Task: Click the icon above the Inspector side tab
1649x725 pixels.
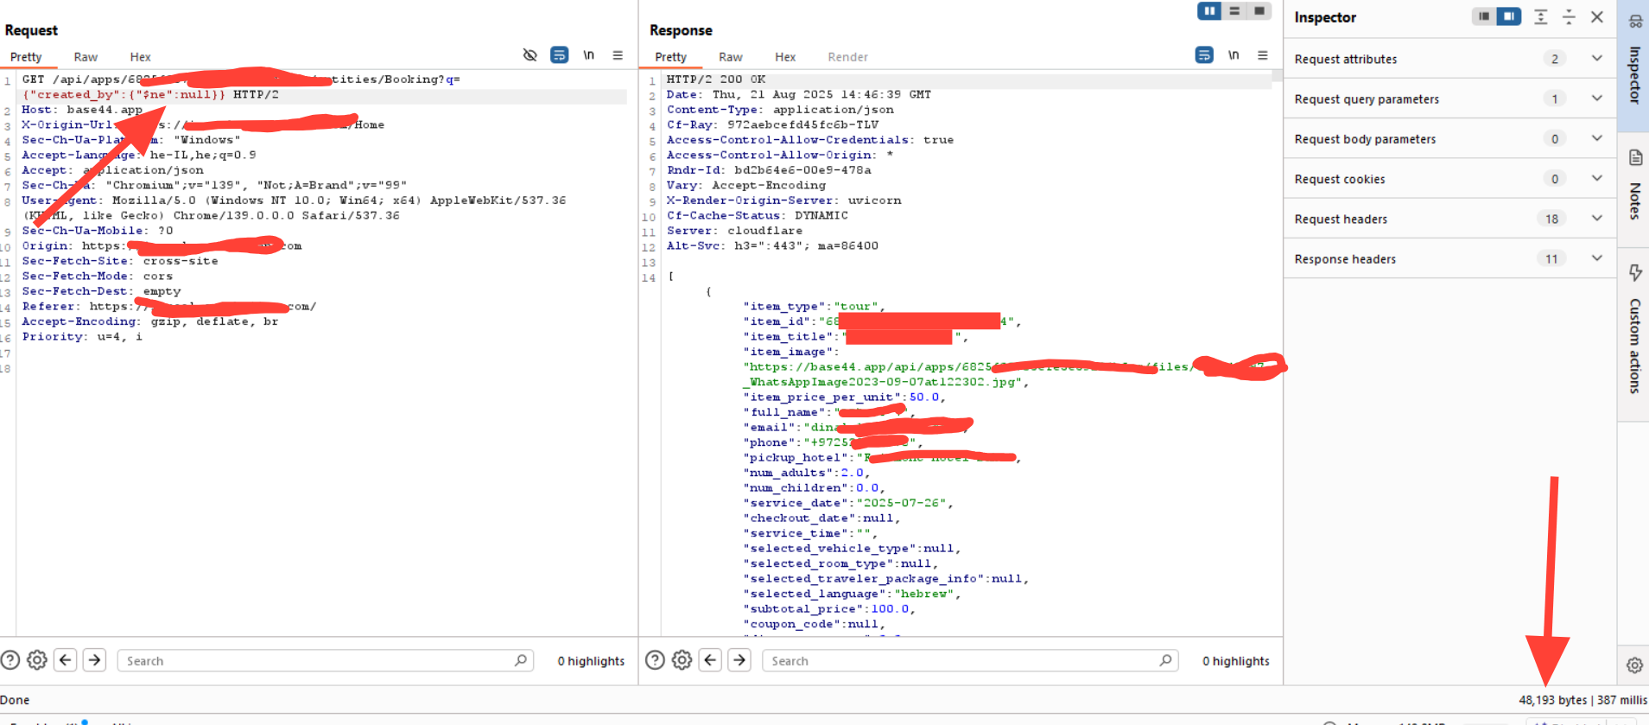Action: [x=1635, y=21]
